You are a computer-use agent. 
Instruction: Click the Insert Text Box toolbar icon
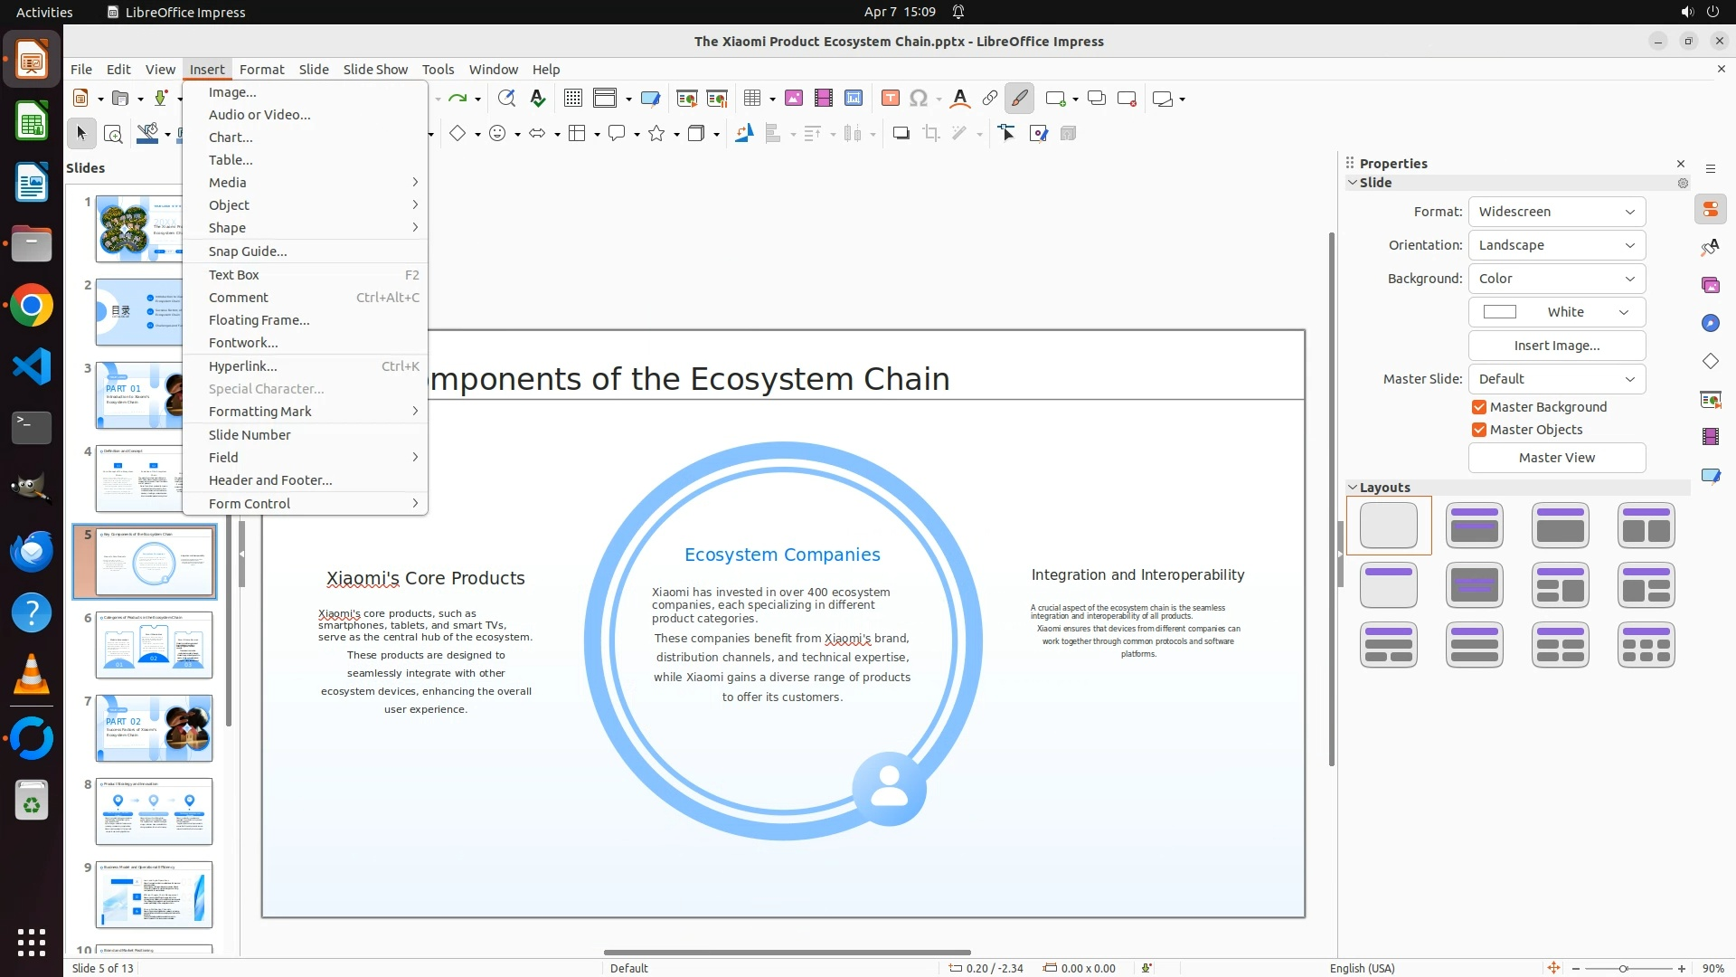pos(890,99)
